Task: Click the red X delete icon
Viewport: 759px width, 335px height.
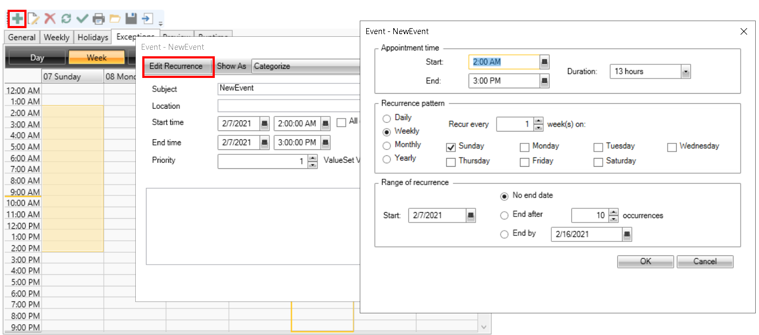Action: [50, 19]
